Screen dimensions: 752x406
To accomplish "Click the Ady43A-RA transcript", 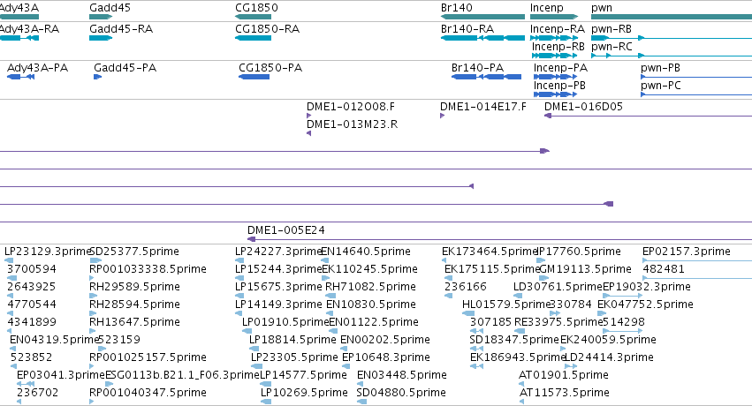I will [19, 38].
